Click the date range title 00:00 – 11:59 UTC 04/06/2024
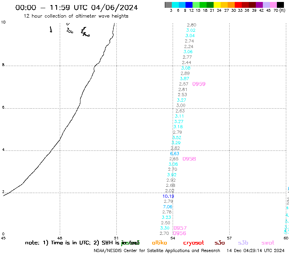This screenshot has width=289, height=254. click(77, 7)
